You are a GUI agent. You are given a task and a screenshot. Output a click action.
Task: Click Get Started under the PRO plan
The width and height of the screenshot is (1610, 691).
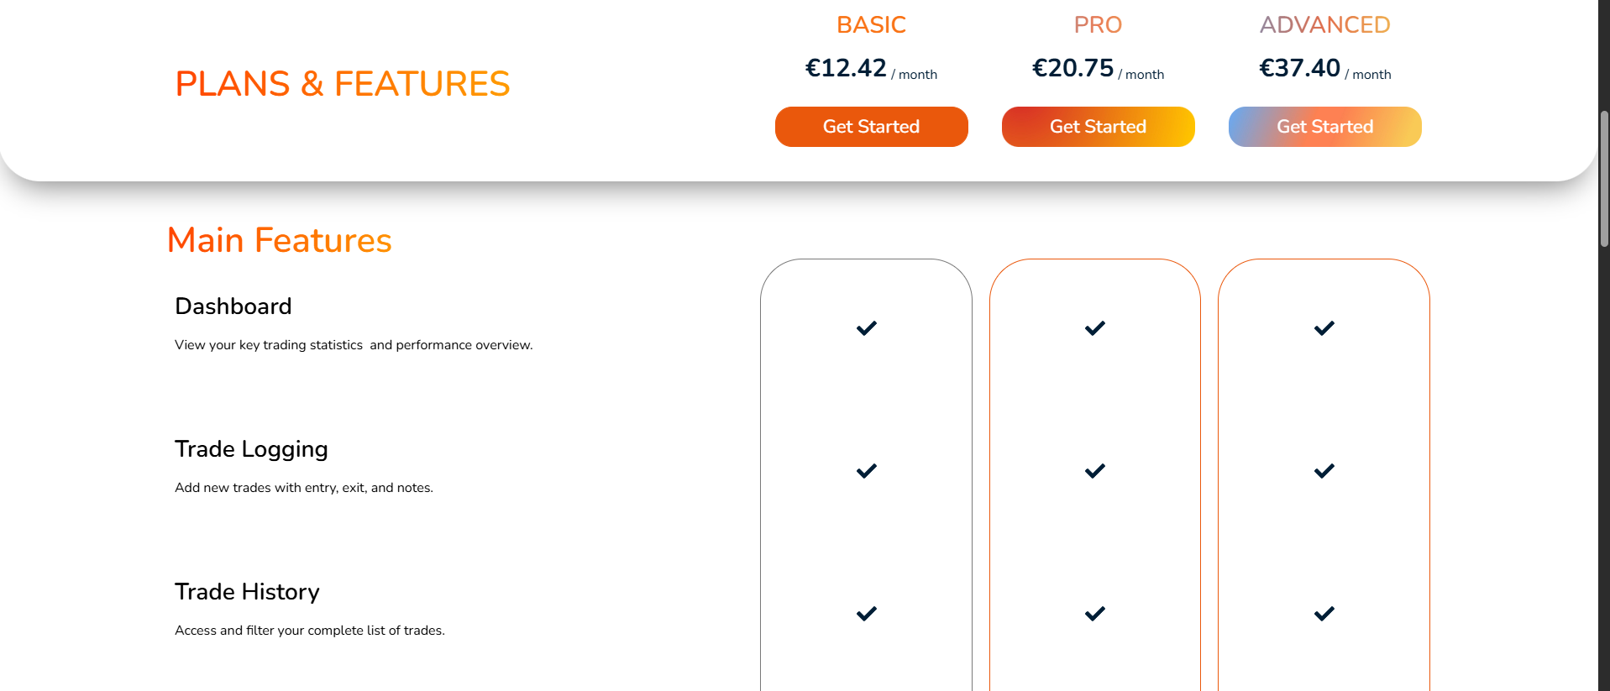click(x=1098, y=127)
